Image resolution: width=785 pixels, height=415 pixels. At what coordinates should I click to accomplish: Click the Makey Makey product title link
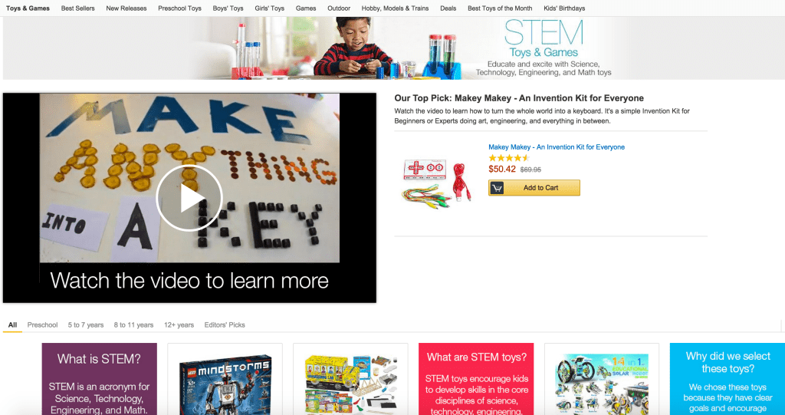(557, 147)
